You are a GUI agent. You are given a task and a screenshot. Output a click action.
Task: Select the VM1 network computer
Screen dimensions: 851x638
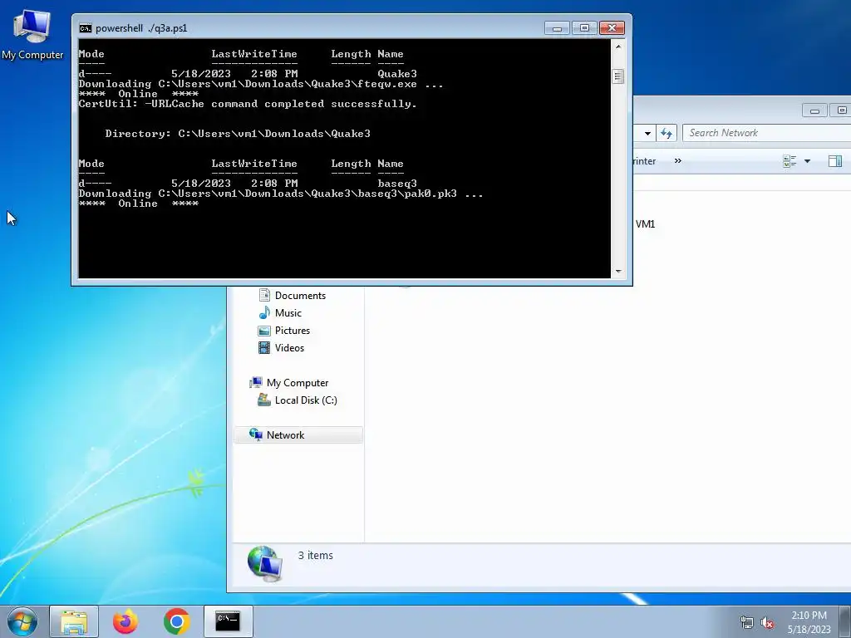645,224
